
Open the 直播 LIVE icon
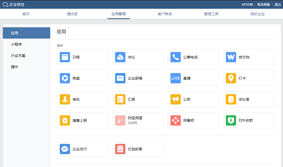pos(176,78)
